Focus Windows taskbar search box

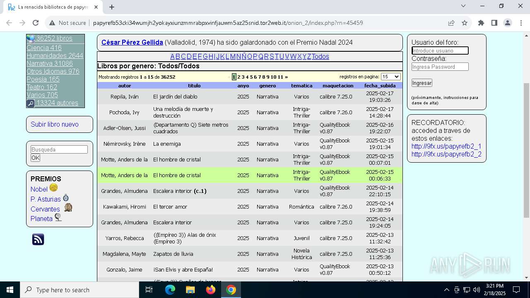tap(79, 290)
